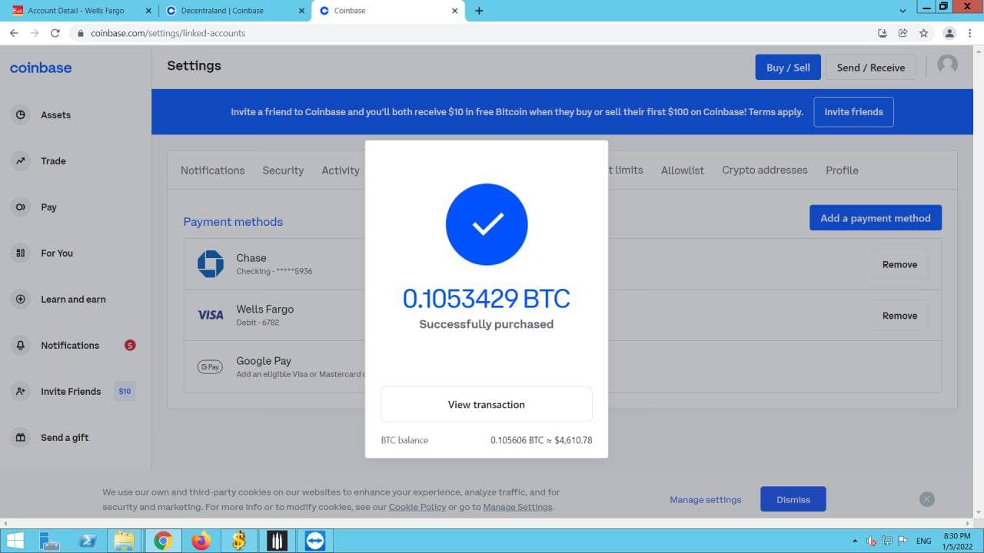This screenshot has width=984, height=553.
Task: Click the notifications count badge 5
Action: (130, 346)
